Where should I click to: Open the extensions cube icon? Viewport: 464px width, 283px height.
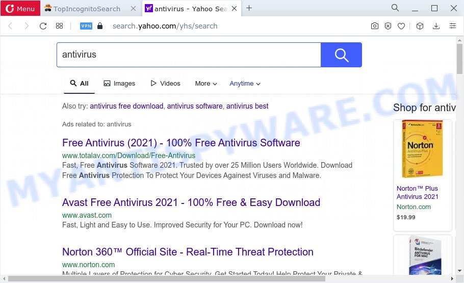[420, 26]
